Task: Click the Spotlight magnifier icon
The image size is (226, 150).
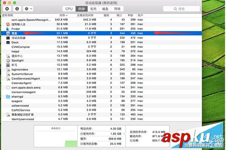Action: pos(8,61)
